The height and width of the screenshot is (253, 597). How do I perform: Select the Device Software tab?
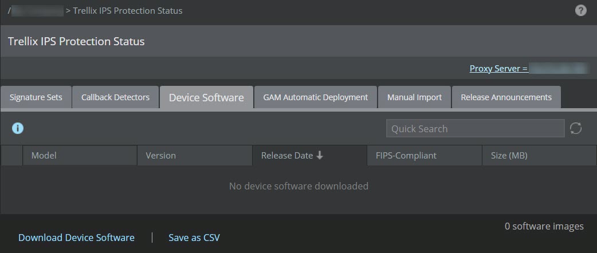pyautogui.click(x=206, y=98)
